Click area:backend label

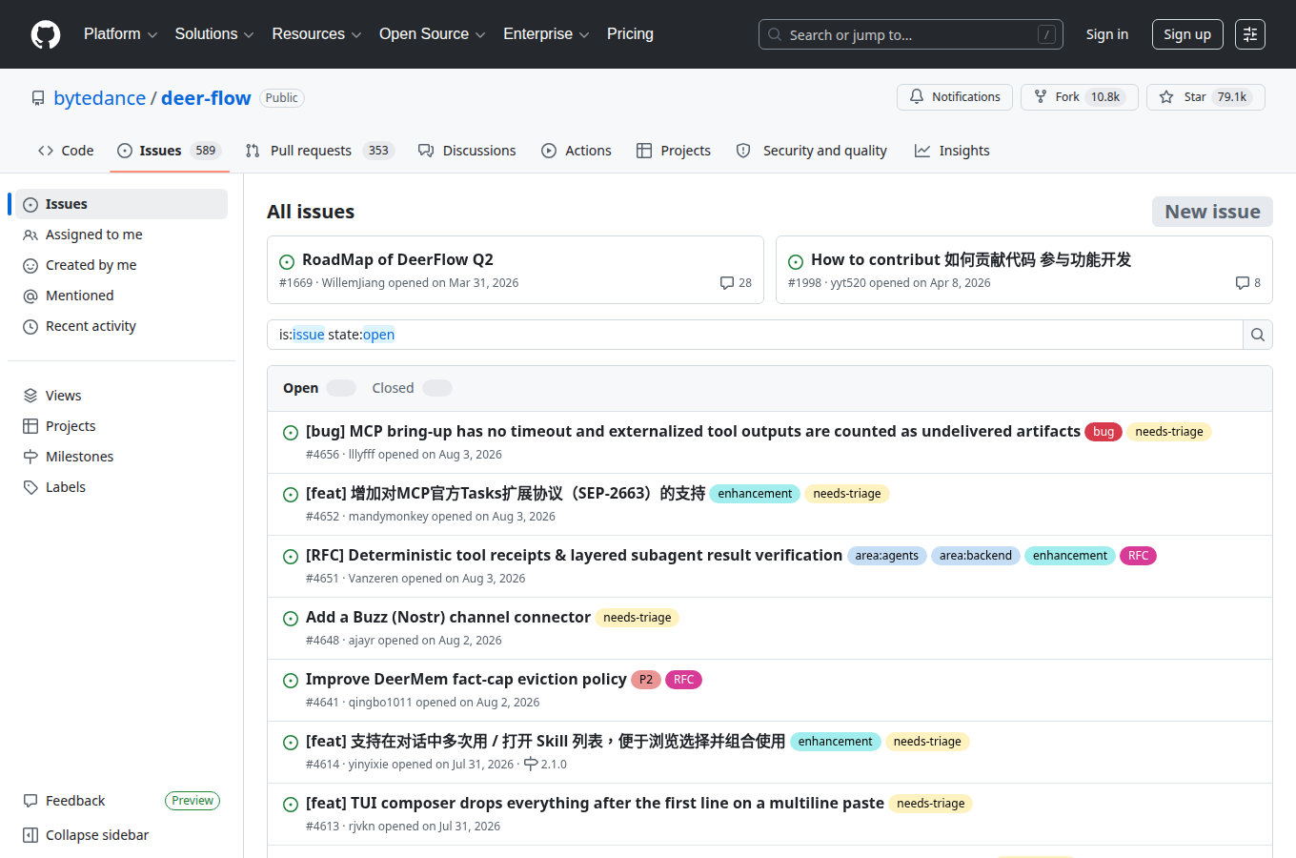pos(976,556)
